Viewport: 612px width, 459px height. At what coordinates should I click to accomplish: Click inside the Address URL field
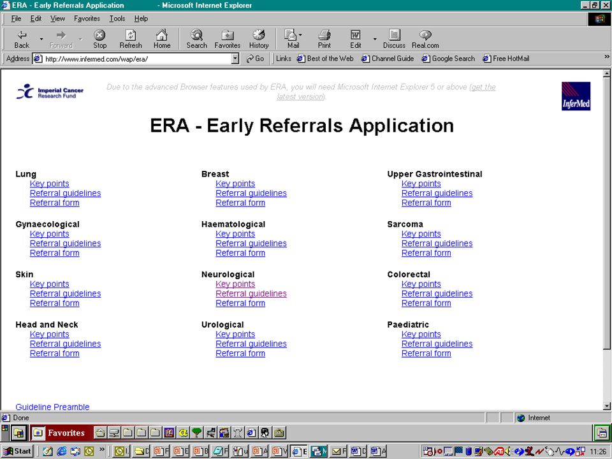(136, 59)
